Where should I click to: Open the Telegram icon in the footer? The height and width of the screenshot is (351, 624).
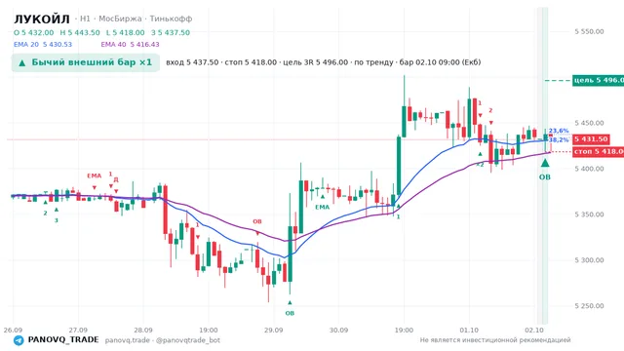pyautogui.click(x=19, y=340)
